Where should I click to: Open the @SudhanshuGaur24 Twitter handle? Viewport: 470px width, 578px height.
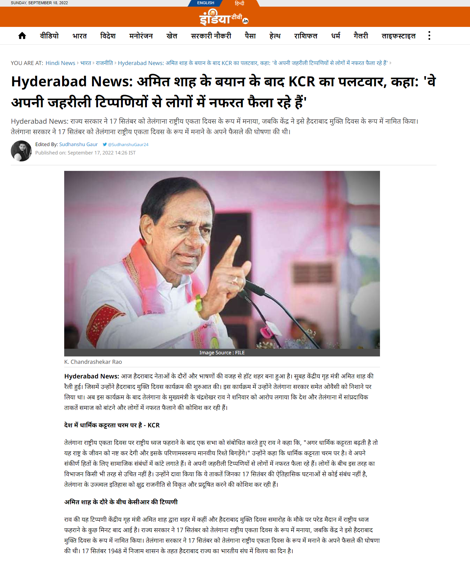(128, 144)
